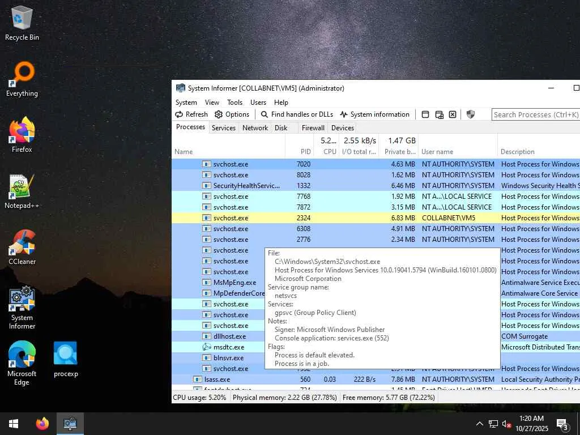Screen dimensions: 580x435
Task: Sort by Private bytes column header
Action: pos(399,146)
